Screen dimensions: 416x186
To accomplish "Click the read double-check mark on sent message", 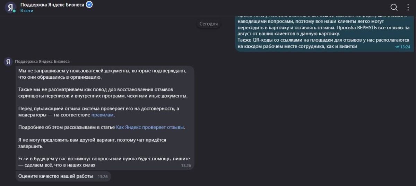I will pyautogui.click(x=397, y=47).
